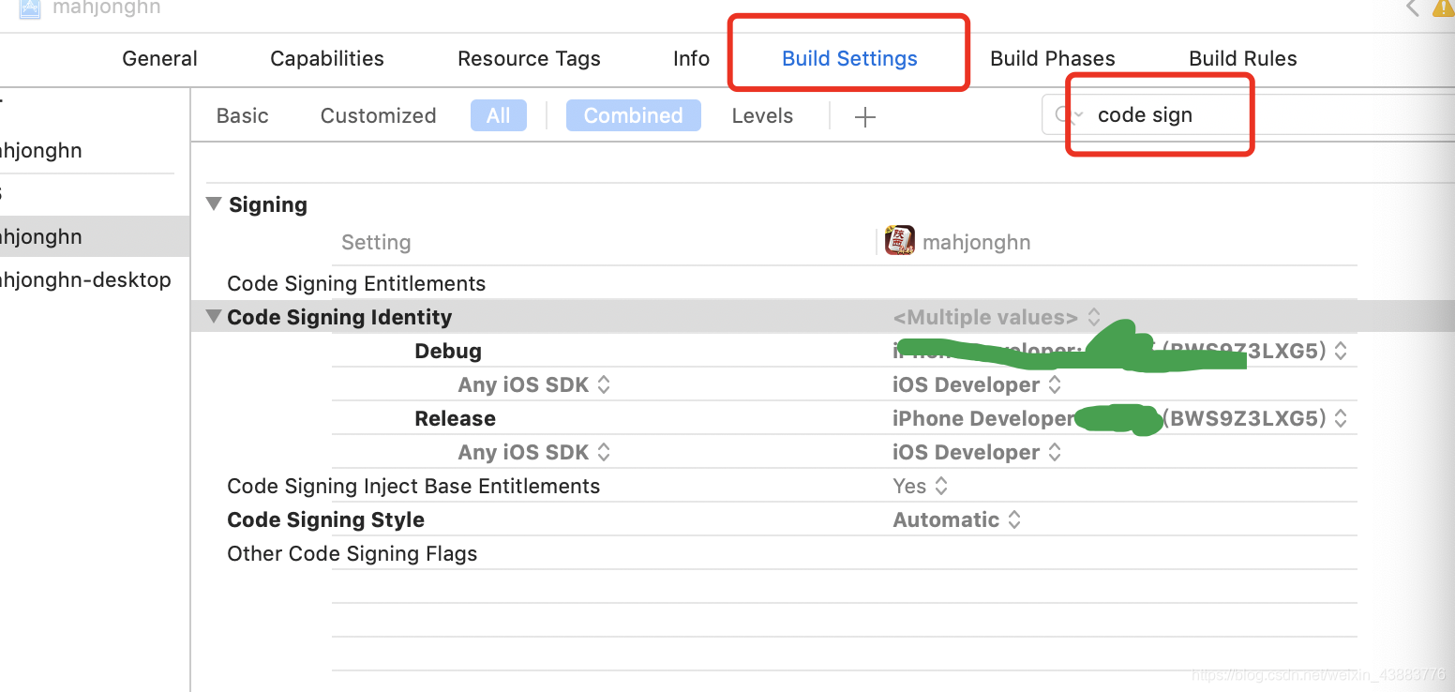Open the Build Rules tab

[1243, 58]
